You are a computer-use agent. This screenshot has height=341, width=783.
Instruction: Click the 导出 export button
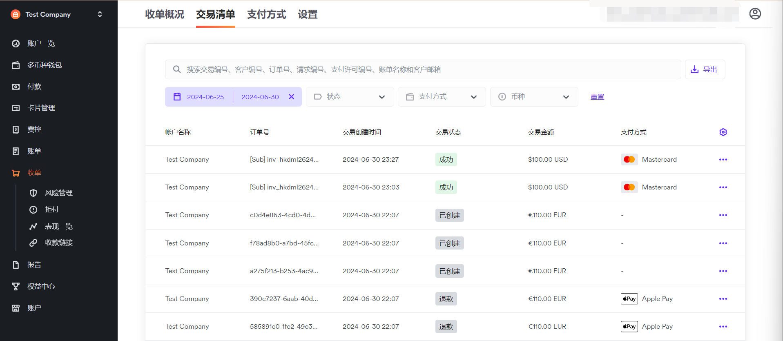click(705, 69)
